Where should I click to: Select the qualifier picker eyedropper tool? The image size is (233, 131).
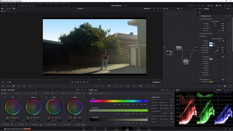pos(90,93)
